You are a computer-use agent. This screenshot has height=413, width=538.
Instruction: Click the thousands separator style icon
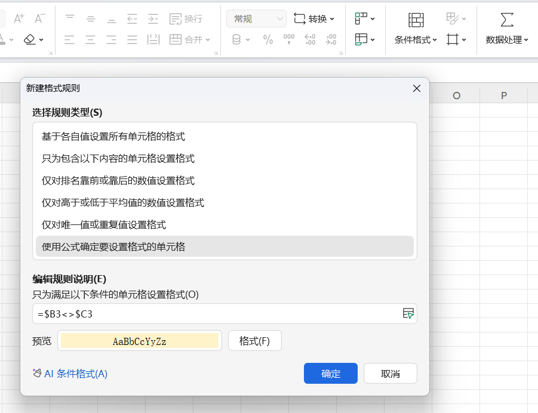[x=289, y=40]
